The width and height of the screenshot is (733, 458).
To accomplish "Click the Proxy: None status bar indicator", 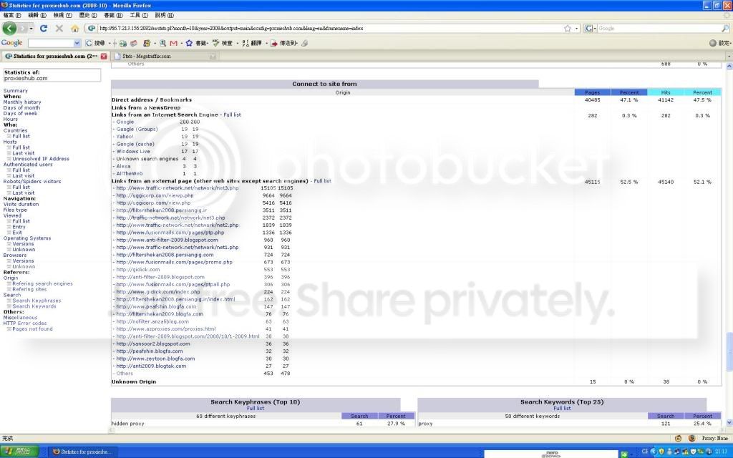I will (715, 439).
